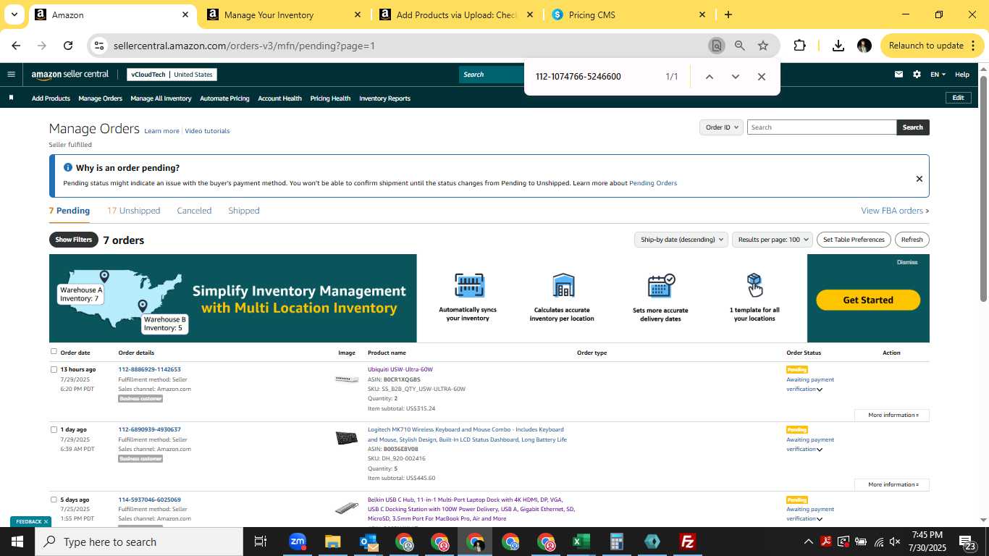Click the bookmark flag icon in nav bar
The width and height of the screenshot is (989, 556).
tap(11, 98)
